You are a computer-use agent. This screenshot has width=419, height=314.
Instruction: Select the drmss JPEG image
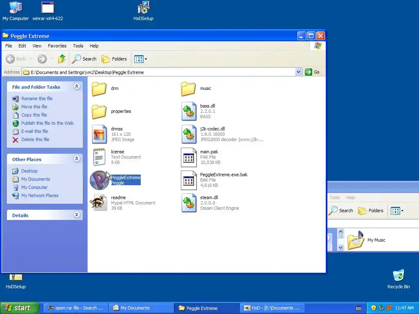coord(99,134)
